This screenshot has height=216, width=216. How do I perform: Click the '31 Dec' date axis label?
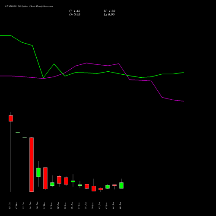coord(44,206)
